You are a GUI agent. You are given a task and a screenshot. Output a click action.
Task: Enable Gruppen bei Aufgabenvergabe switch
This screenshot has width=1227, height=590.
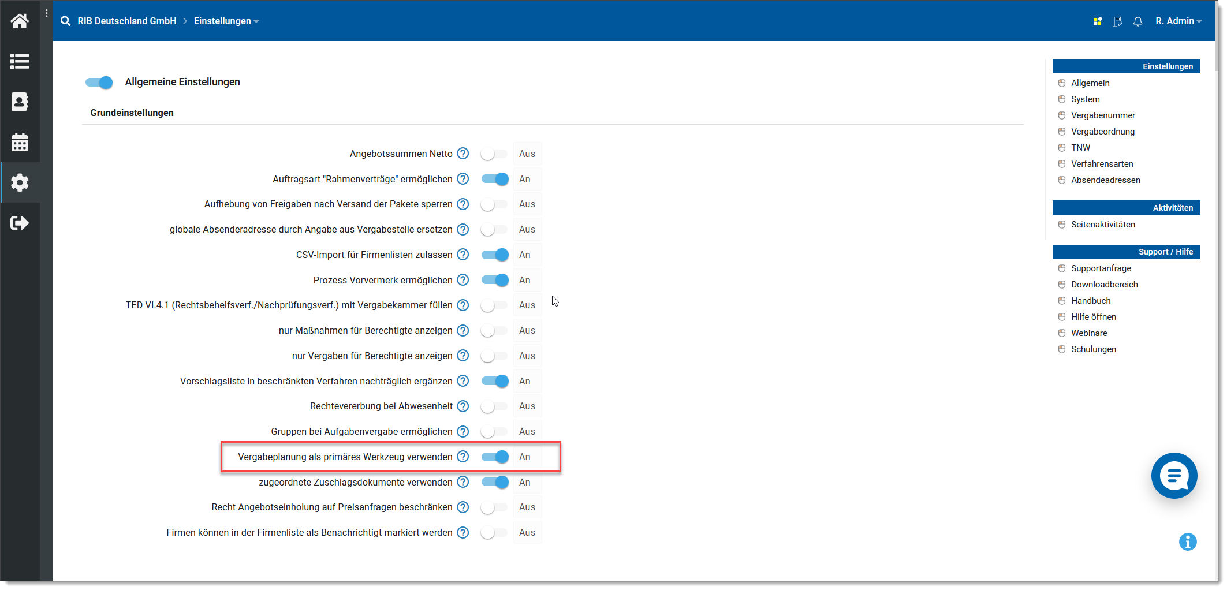494,432
